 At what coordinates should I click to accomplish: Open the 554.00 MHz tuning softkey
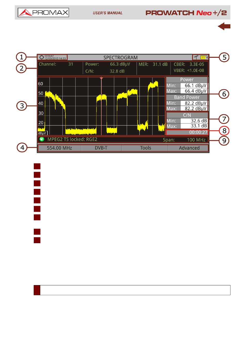click(x=60, y=148)
